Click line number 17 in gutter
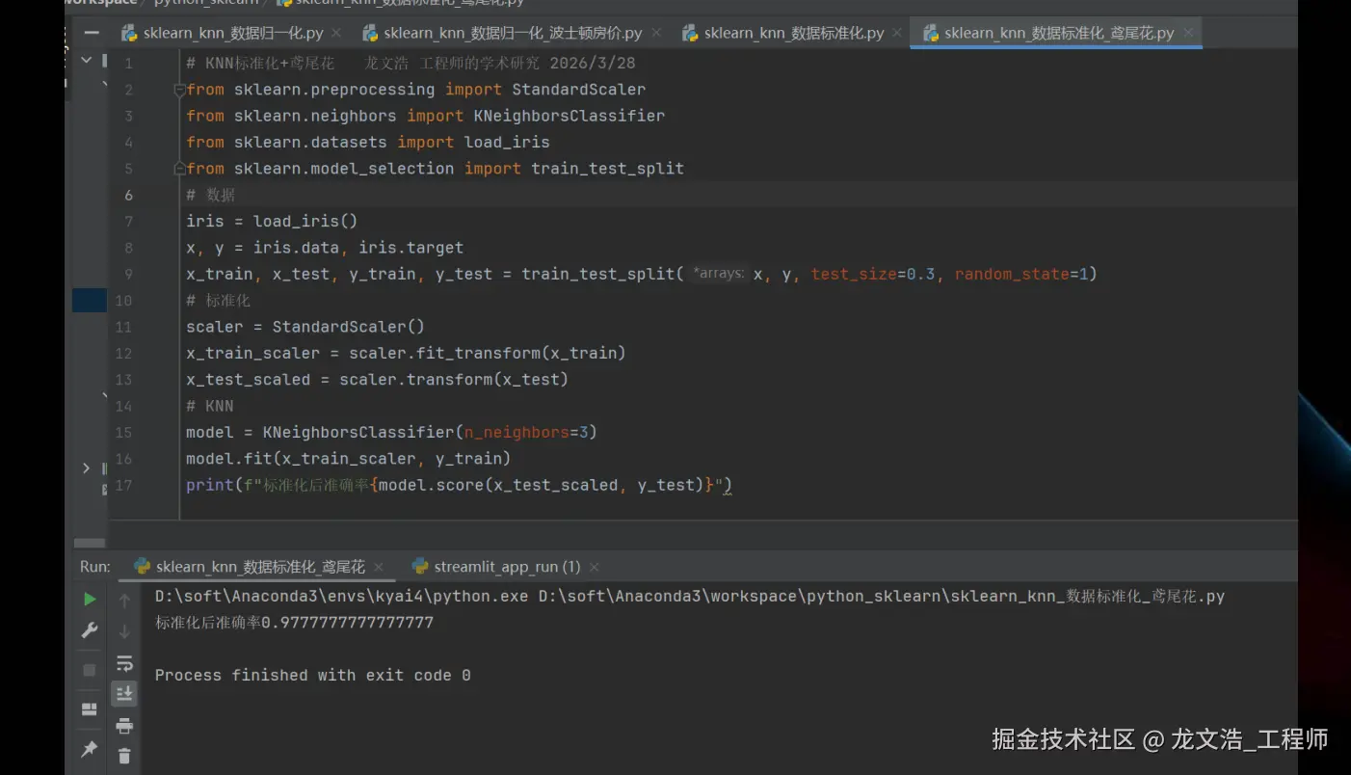This screenshot has height=775, width=1351. pyautogui.click(x=123, y=485)
